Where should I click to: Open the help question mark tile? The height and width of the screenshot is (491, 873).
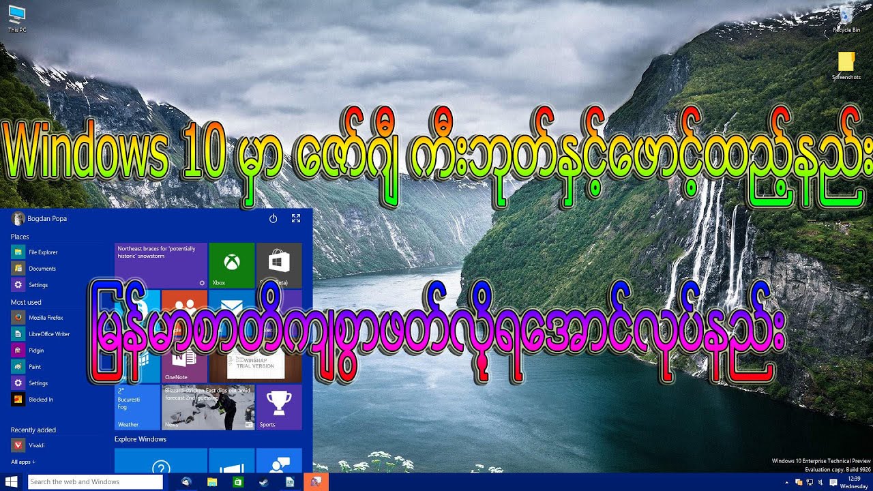(x=160, y=461)
